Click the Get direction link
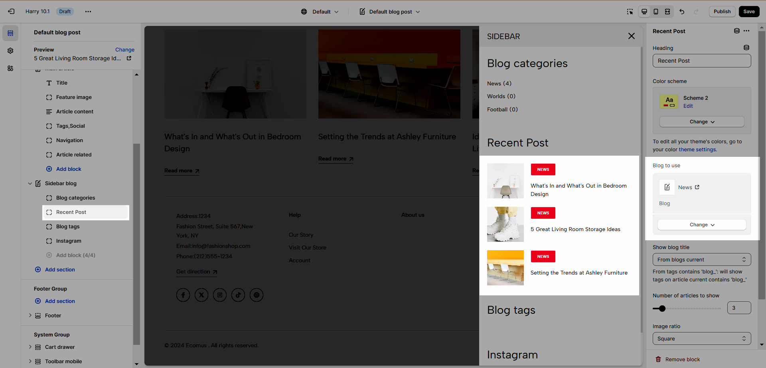Viewport: 766px width, 368px height. click(x=197, y=272)
